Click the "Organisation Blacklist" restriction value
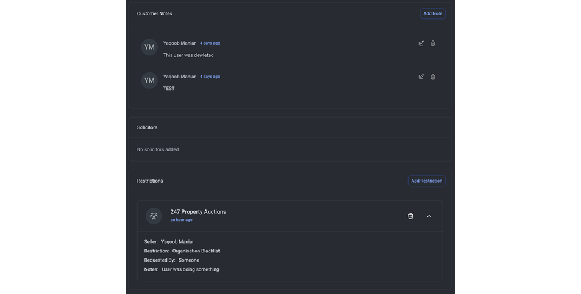Image resolution: width=581 pixels, height=294 pixels. 196,251
